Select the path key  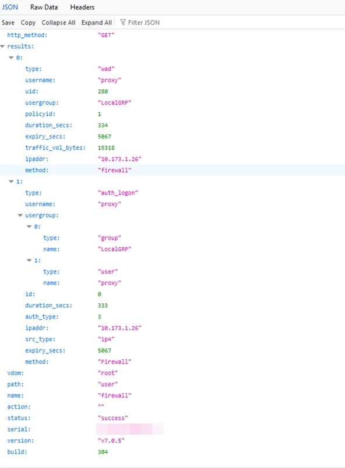coord(16,384)
